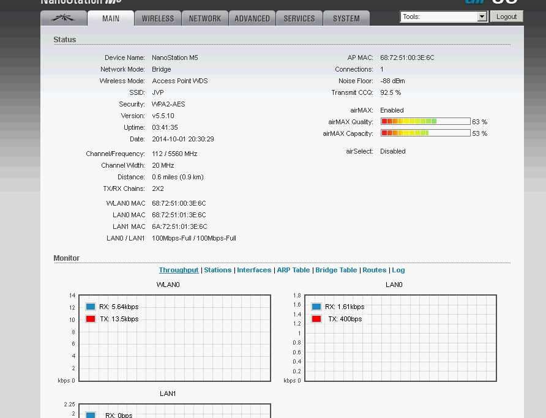Open the Log monitor
The height and width of the screenshot is (418, 546).
398,270
